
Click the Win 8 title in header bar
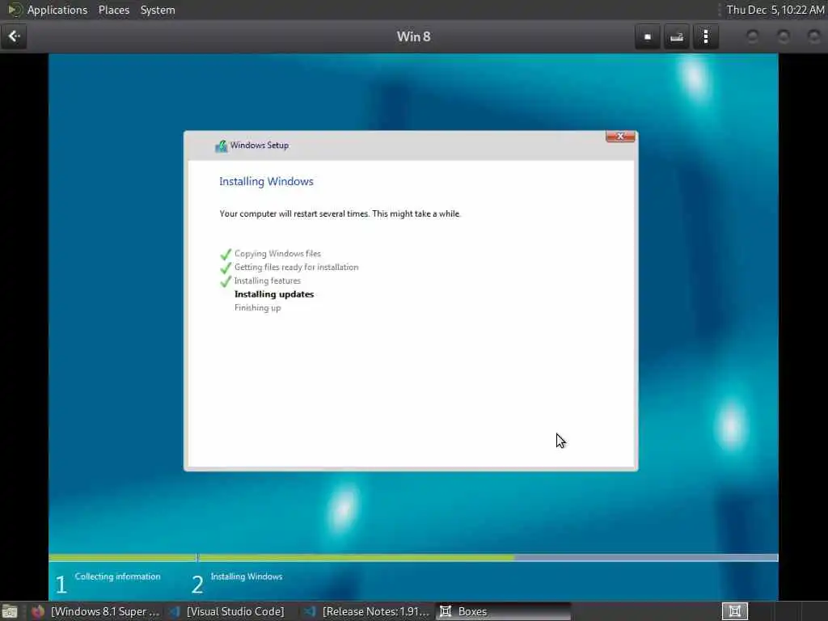click(x=413, y=36)
